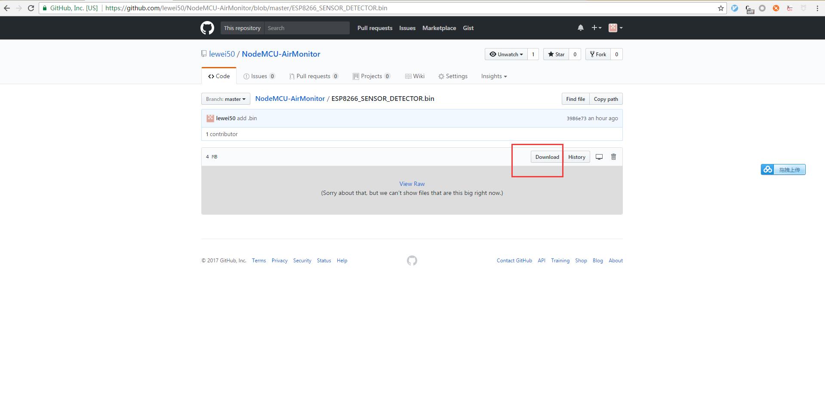Image resolution: width=825 pixels, height=410 pixels.
Task: Click the desktop open-in-app icon
Action: point(599,157)
